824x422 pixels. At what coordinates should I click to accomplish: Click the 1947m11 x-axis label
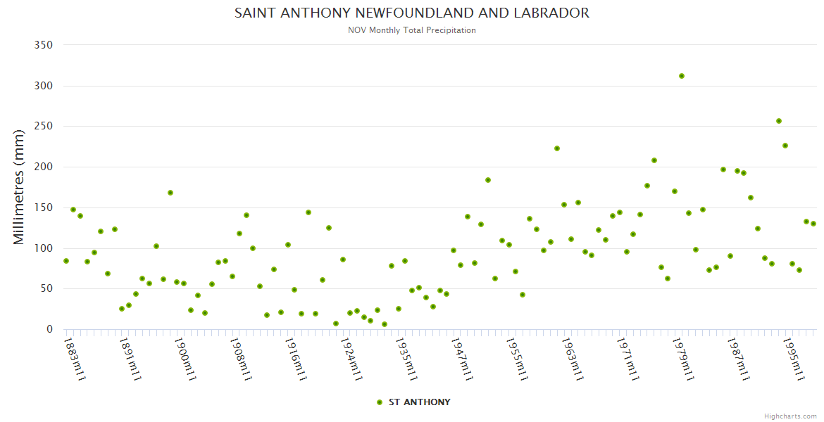click(x=463, y=358)
